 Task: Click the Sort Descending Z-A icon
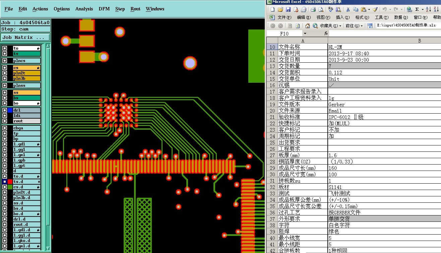point(437,9)
